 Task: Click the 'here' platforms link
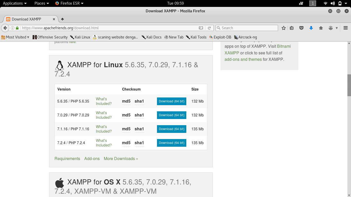tap(72, 42)
